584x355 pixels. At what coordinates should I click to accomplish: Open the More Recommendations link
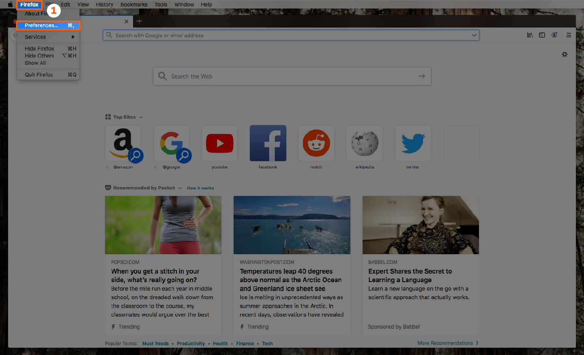click(448, 343)
